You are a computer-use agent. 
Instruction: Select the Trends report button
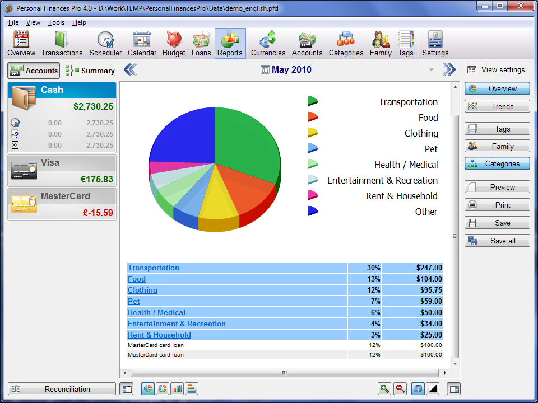click(497, 106)
